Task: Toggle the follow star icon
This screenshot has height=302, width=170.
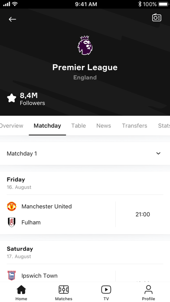Action: tap(12, 98)
